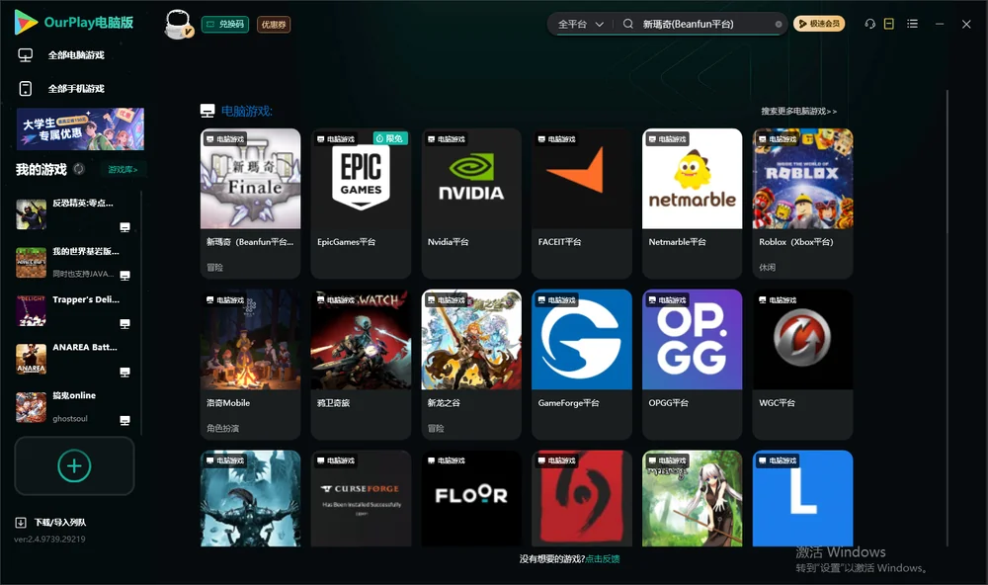This screenshot has width=988, height=585.
Task: Click PC icon beside 搞鬼online
Action: pos(124,421)
